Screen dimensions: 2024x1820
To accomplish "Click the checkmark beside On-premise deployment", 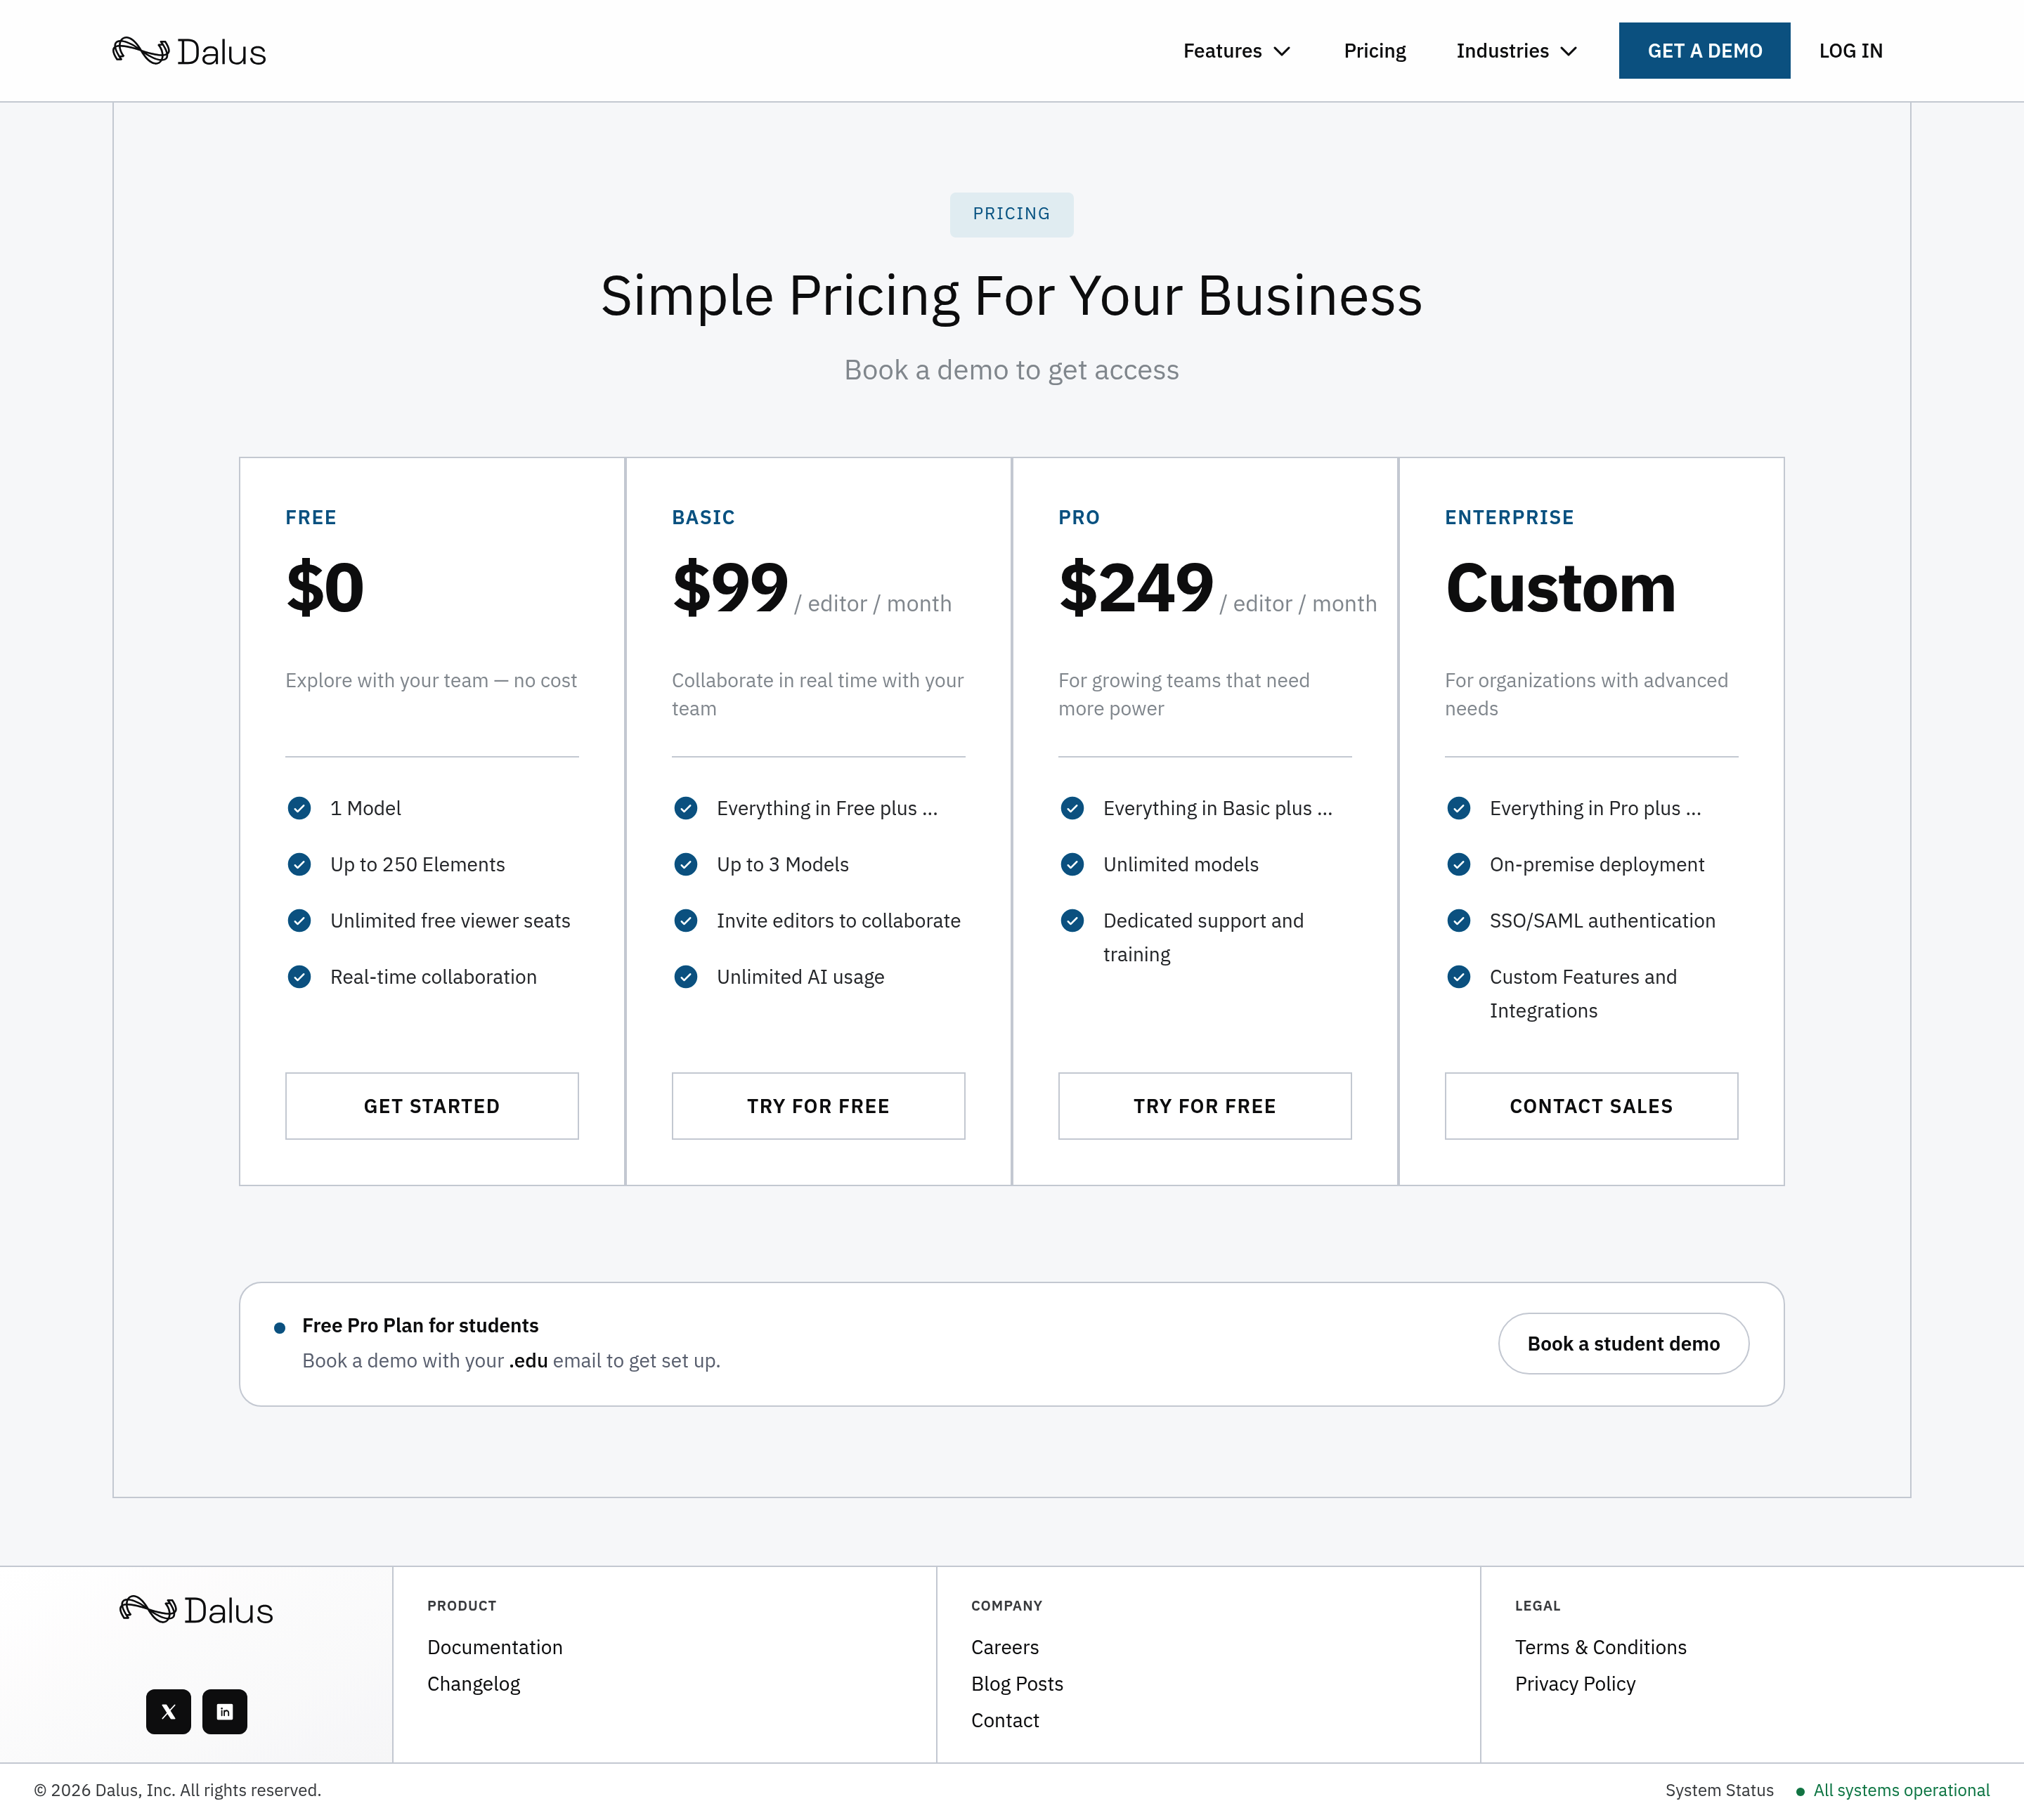I will (x=1459, y=864).
